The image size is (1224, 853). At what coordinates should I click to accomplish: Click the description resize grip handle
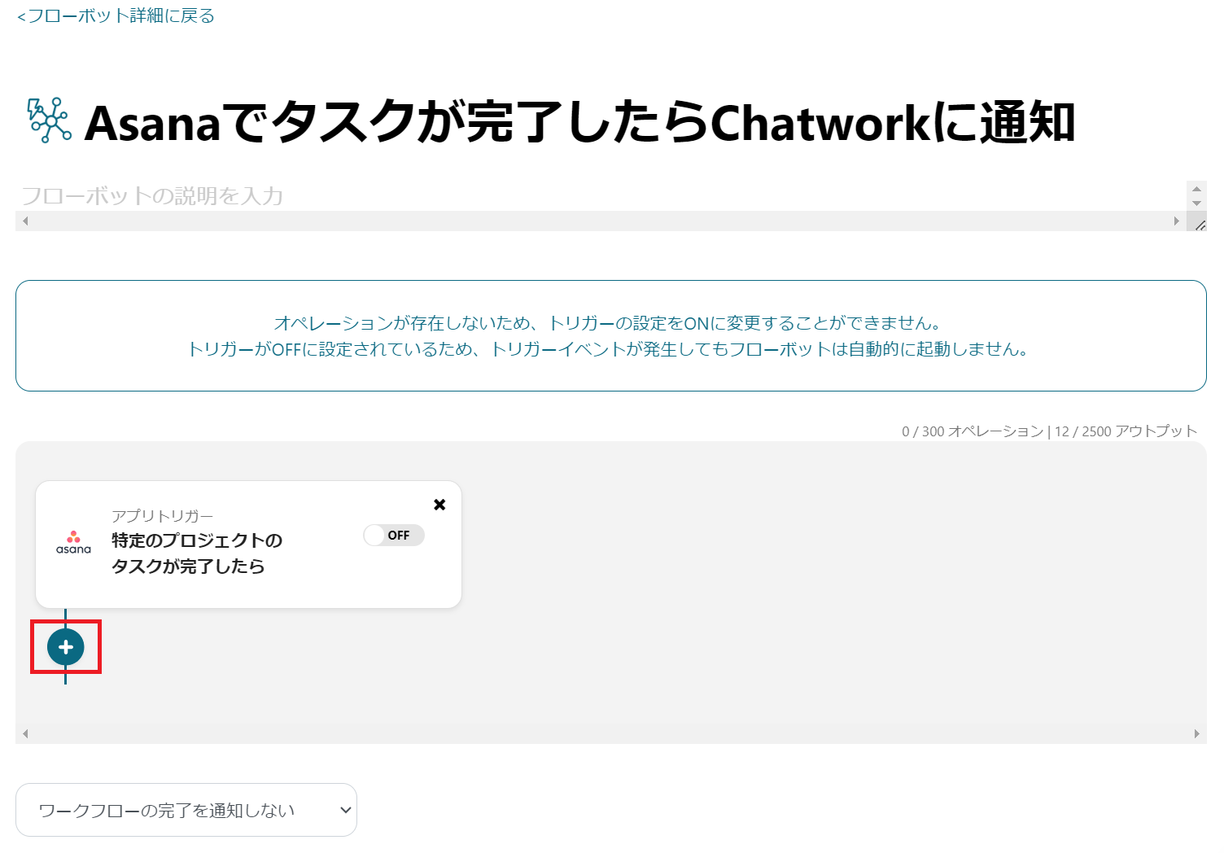[x=1200, y=225]
